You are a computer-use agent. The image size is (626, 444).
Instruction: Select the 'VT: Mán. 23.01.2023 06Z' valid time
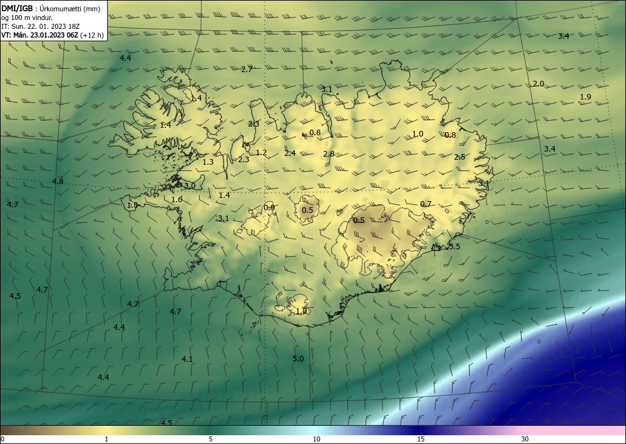coord(40,35)
